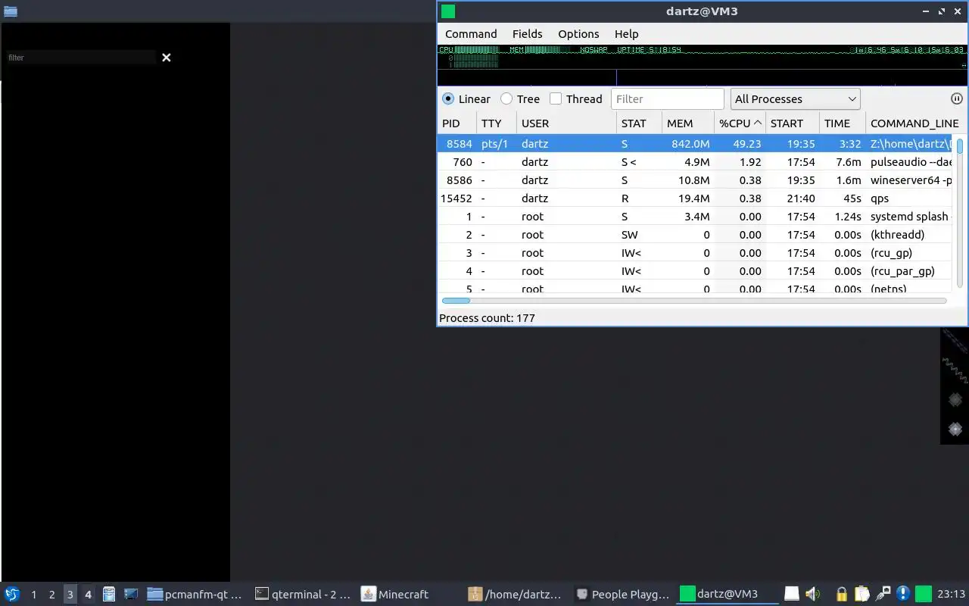Image resolution: width=969 pixels, height=606 pixels.
Task: Pause process list updates in qps
Action: [956, 98]
